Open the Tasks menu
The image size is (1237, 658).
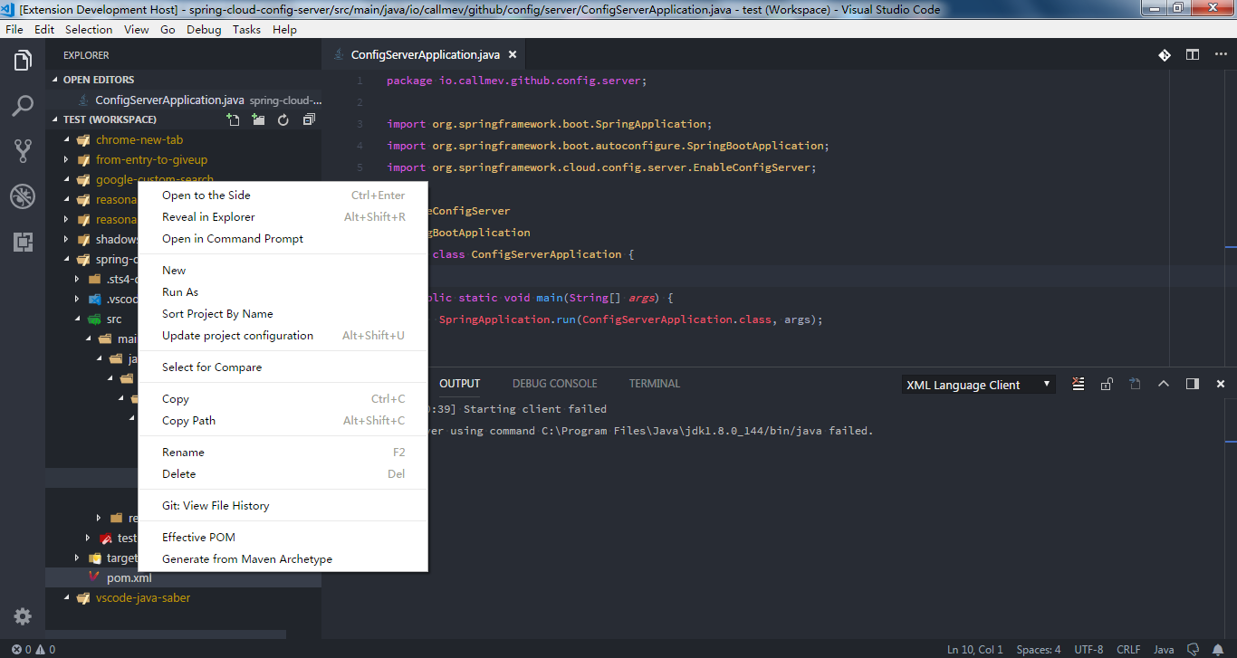[246, 29]
